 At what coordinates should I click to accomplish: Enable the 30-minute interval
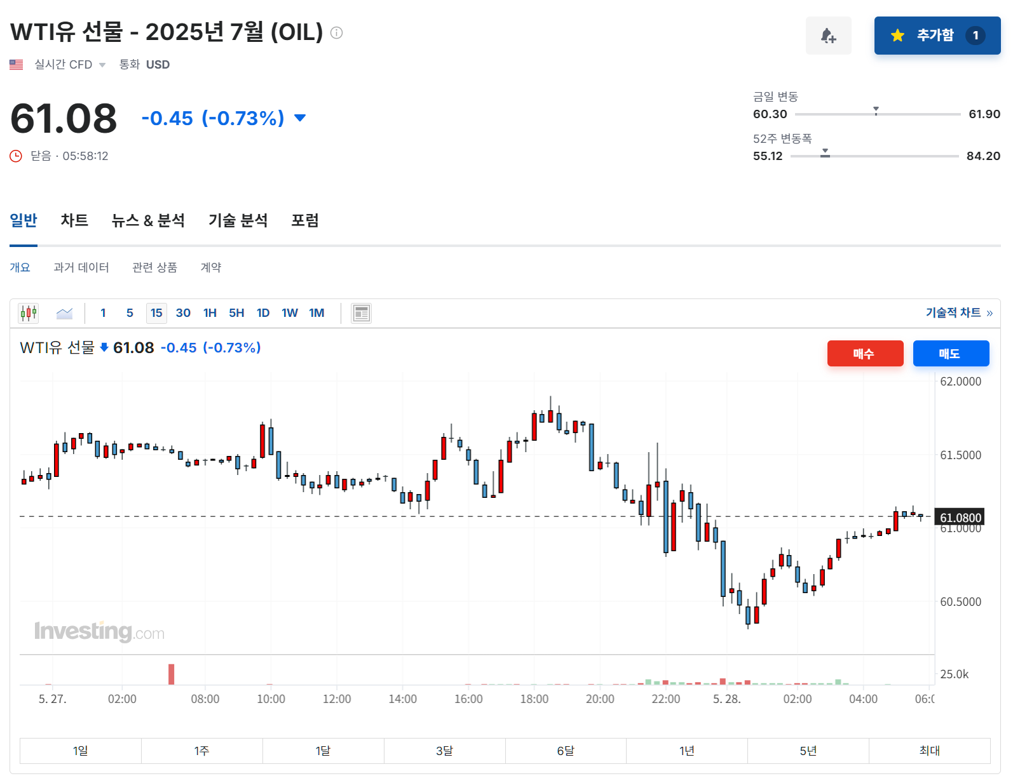coord(183,312)
